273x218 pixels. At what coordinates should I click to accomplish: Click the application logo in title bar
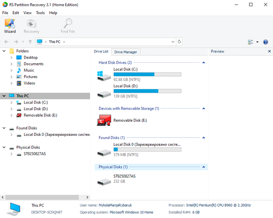pos(5,5)
